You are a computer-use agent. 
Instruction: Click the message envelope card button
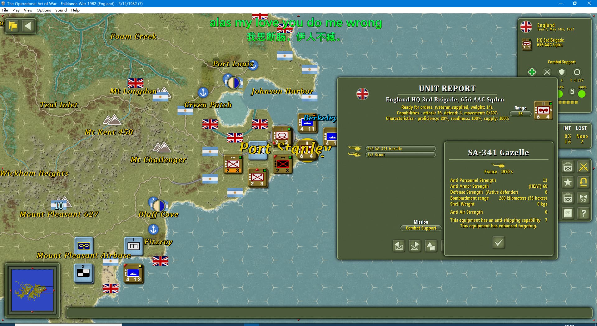[x=568, y=213]
